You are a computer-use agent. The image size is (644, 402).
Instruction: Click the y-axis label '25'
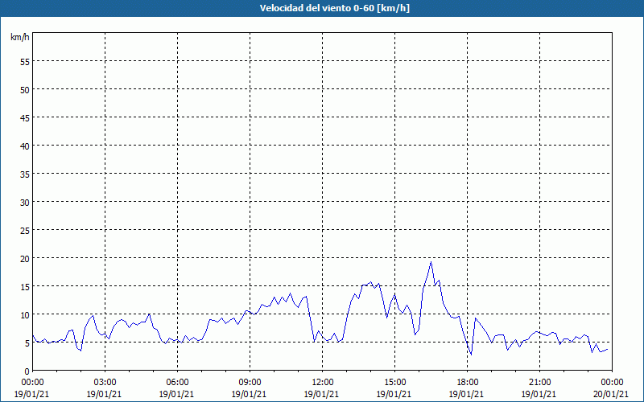tap(25, 230)
